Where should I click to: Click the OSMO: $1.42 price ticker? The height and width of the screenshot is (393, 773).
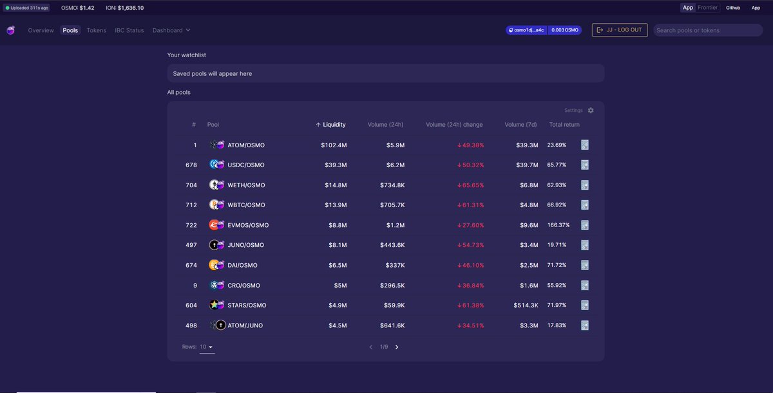click(78, 8)
